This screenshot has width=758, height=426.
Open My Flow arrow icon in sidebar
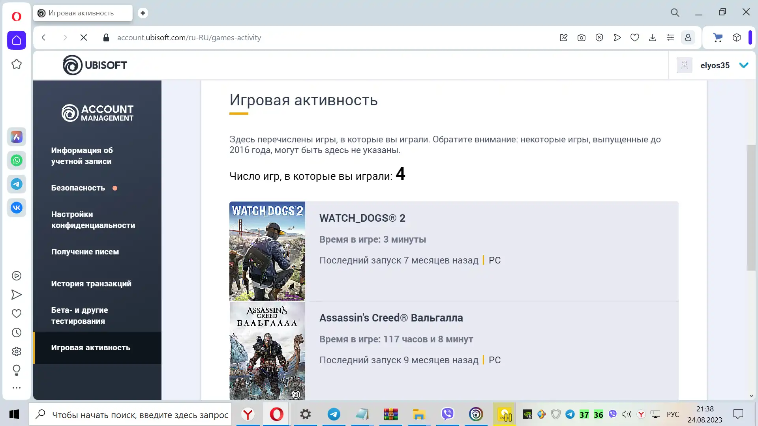17,295
